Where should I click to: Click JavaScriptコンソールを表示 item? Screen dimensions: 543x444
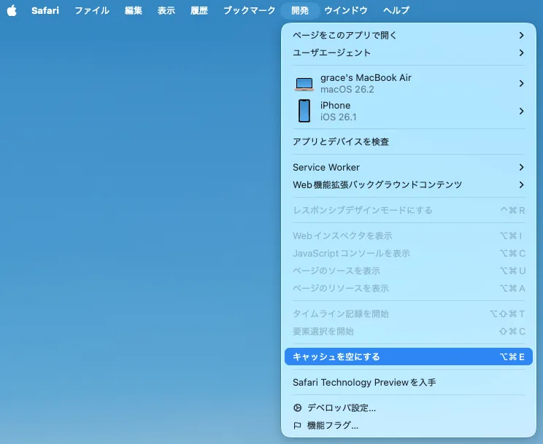click(x=409, y=253)
